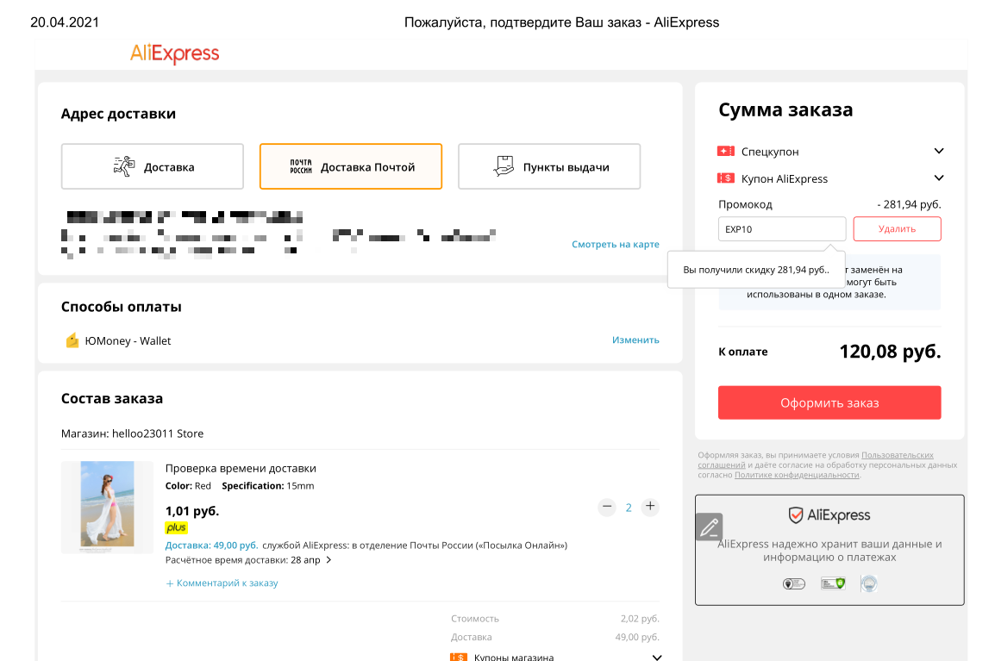Click the ЮMoney wallet icon

72,340
